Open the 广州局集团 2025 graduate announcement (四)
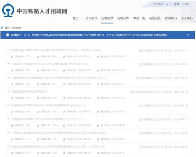This screenshot has height=157, width=196. [49, 64]
